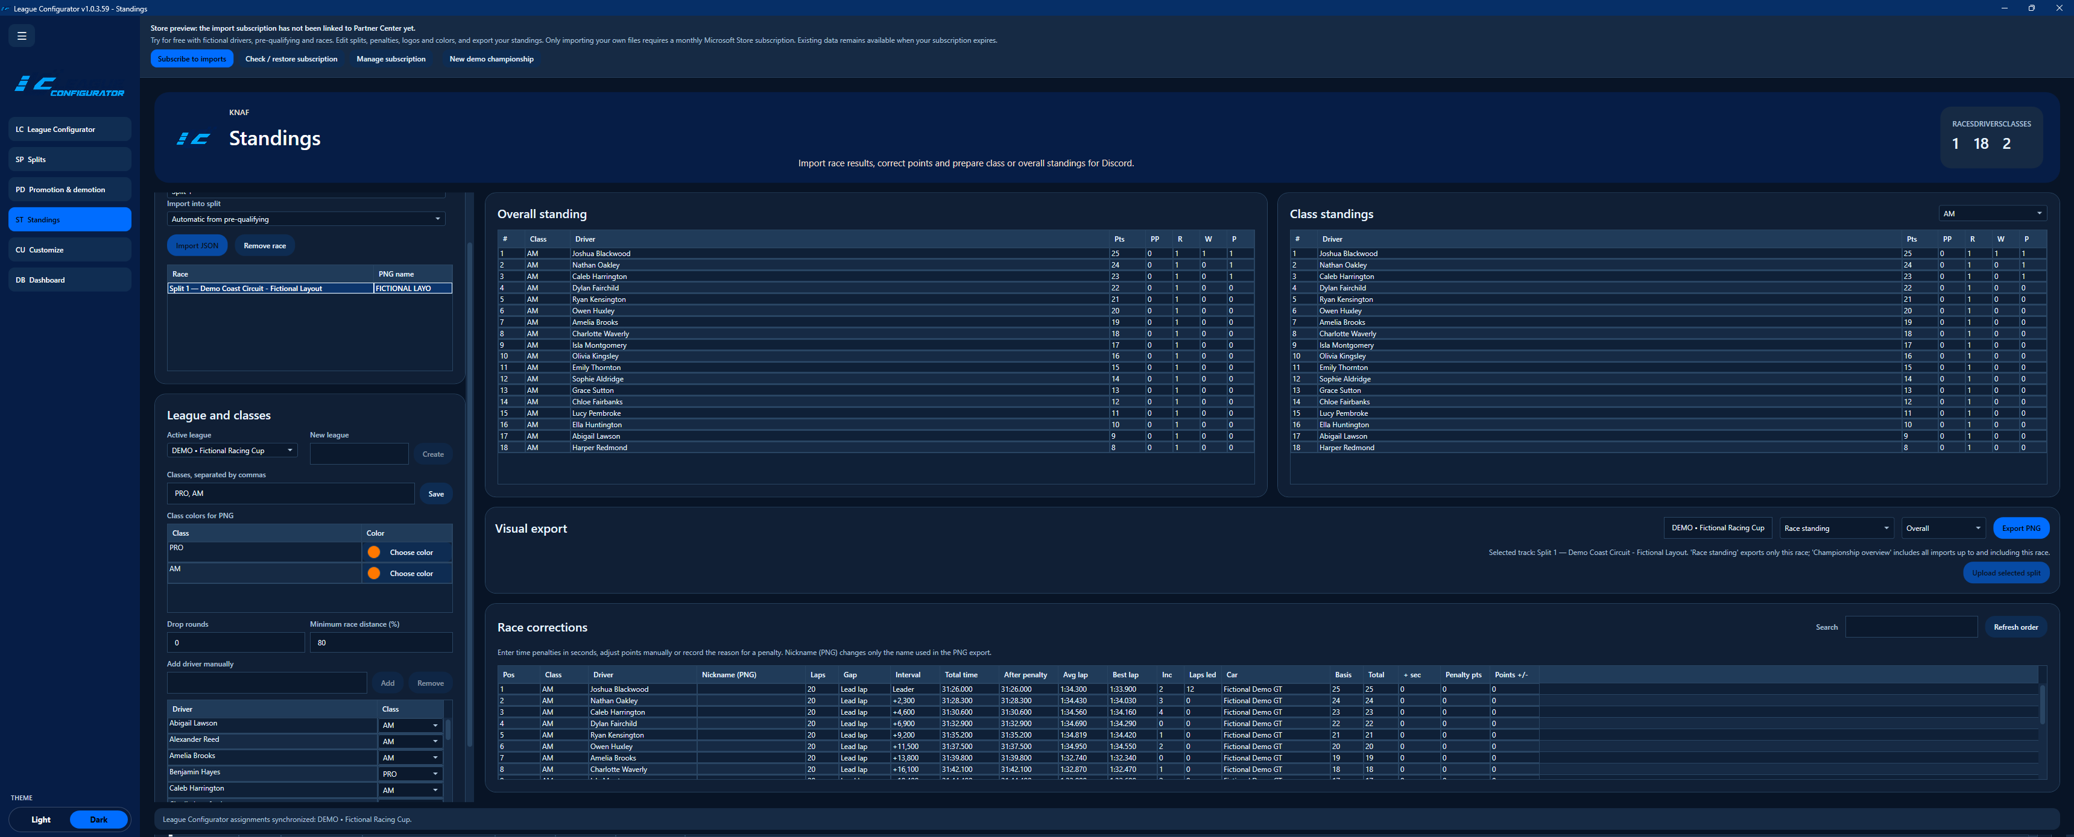Select the Standings sidebar item

click(70, 220)
